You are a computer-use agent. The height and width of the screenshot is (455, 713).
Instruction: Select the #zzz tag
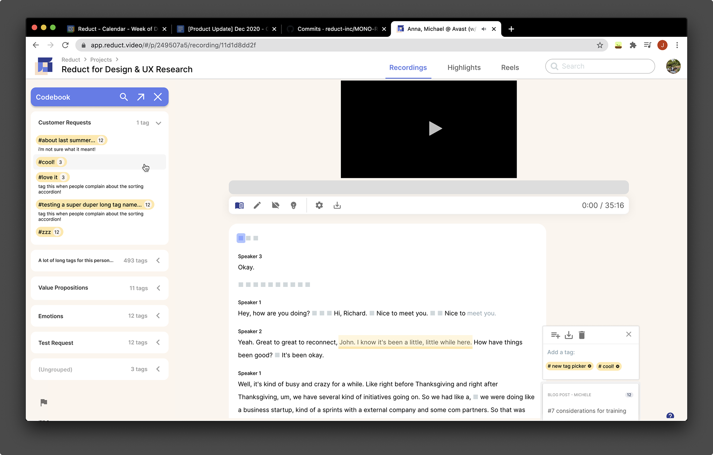[49, 232]
